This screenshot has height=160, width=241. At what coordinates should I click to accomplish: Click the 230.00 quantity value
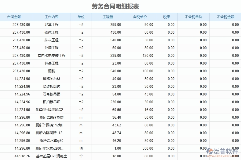click(x=116, y=102)
